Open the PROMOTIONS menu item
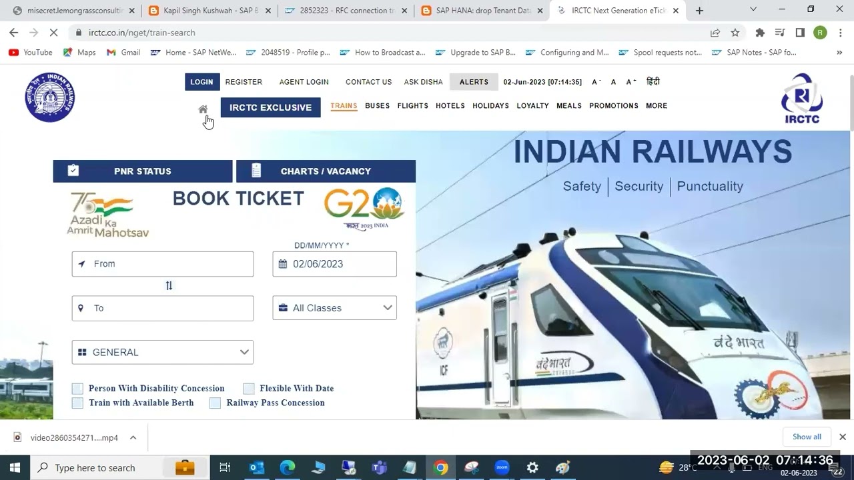Image resolution: width=854 pixels, height=480 pixels. [x=614, y=106]
